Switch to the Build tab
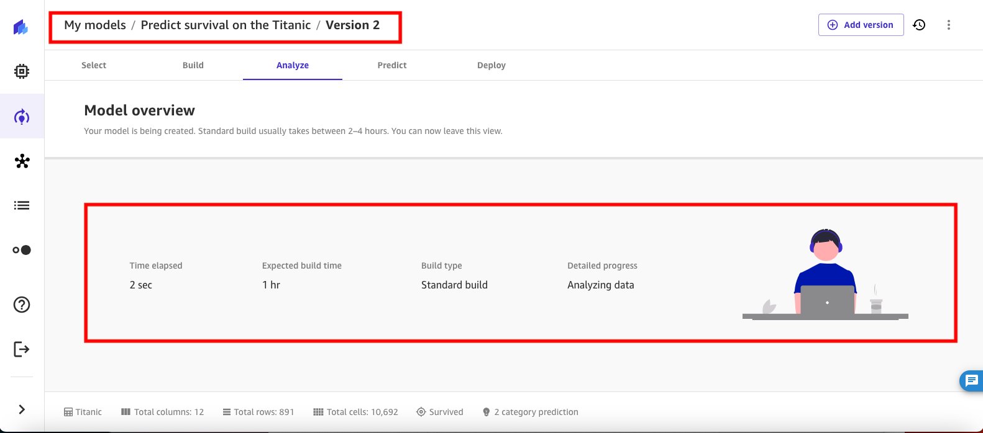This screenshot has height=433, width=983. tap(193, 65)
